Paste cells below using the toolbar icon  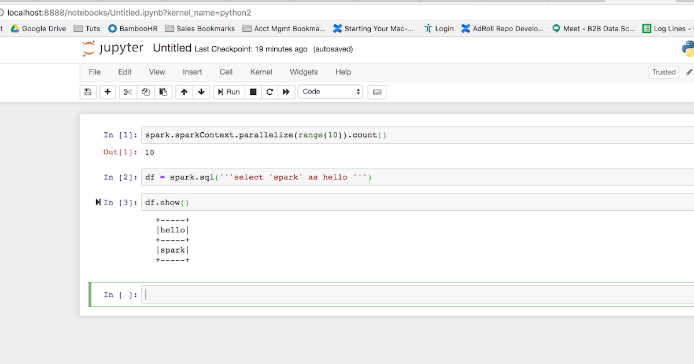point(163,92)
